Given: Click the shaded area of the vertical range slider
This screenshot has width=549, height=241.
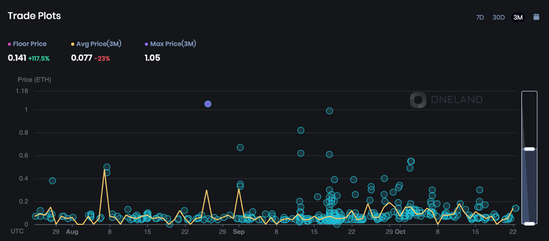Looking at the screenshot, I should (x=529, y=186).
